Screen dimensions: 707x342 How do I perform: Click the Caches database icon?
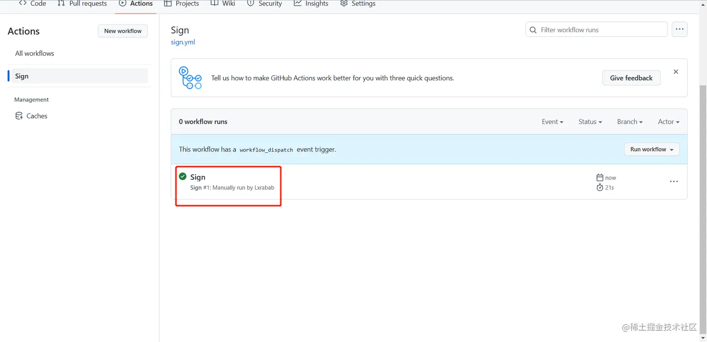(19, 116)
